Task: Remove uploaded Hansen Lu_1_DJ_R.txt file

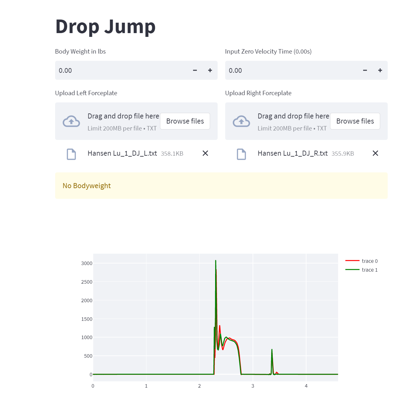Action: click(375, 153)
